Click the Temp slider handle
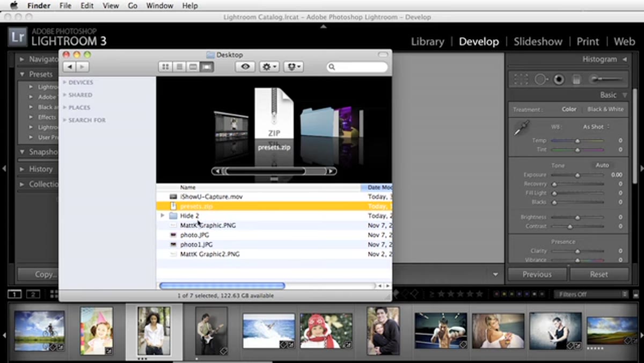644x363 pixels. pyautogui.click(x=577, y=141)
